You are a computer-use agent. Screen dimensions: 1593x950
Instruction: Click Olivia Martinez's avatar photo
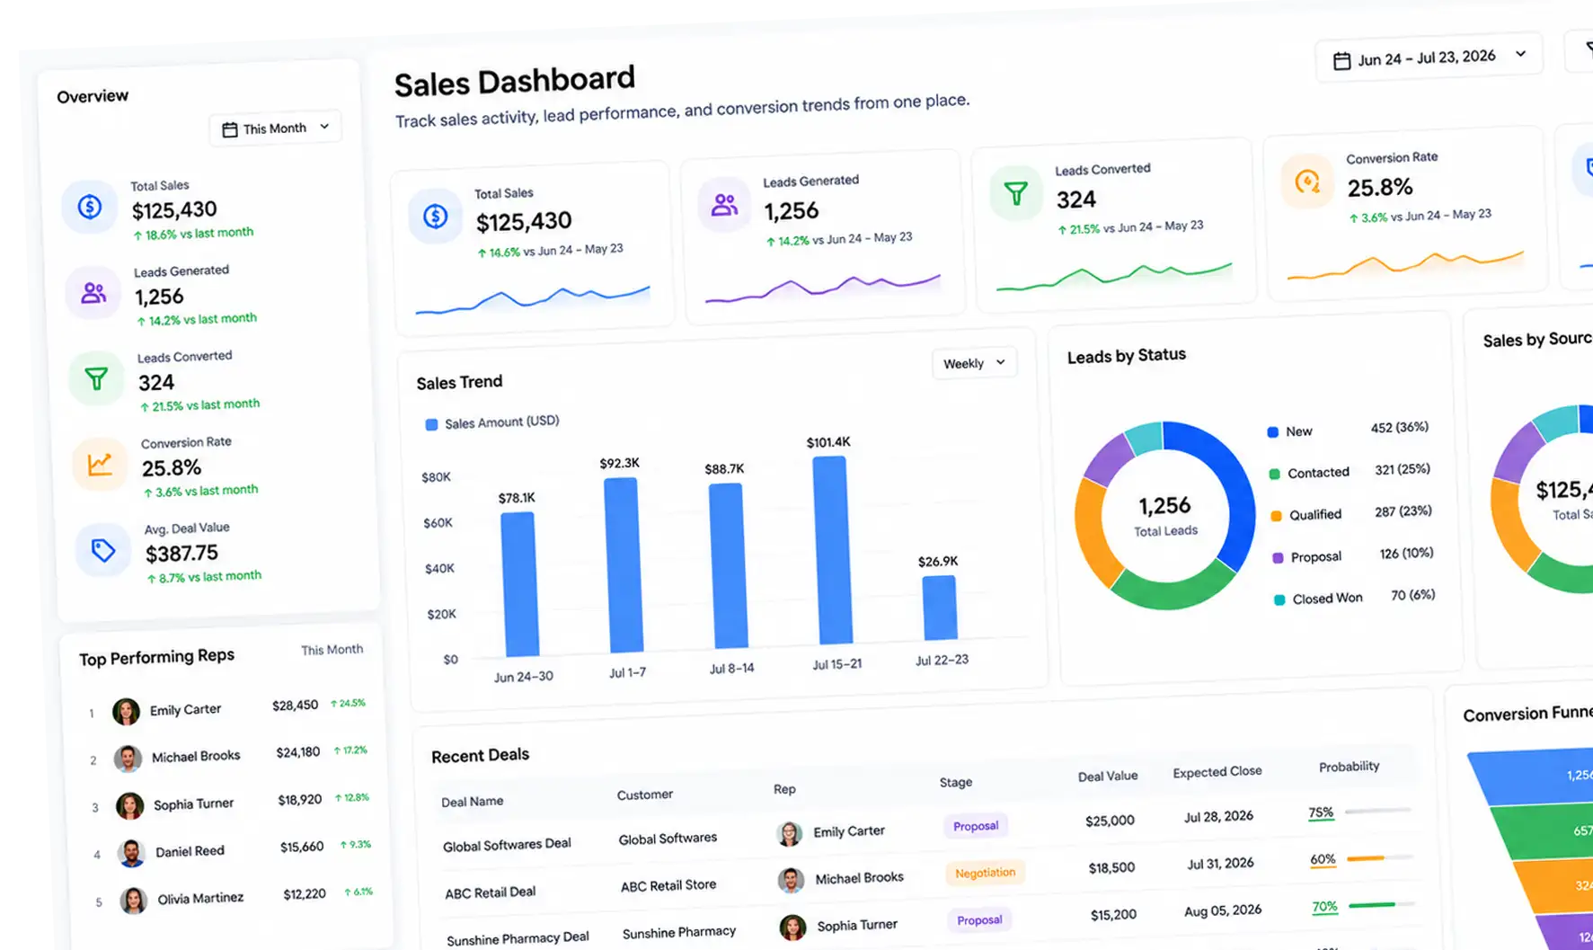134,901
